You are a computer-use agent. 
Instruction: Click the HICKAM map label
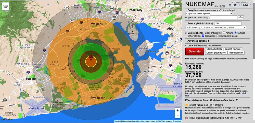(148, 72)
